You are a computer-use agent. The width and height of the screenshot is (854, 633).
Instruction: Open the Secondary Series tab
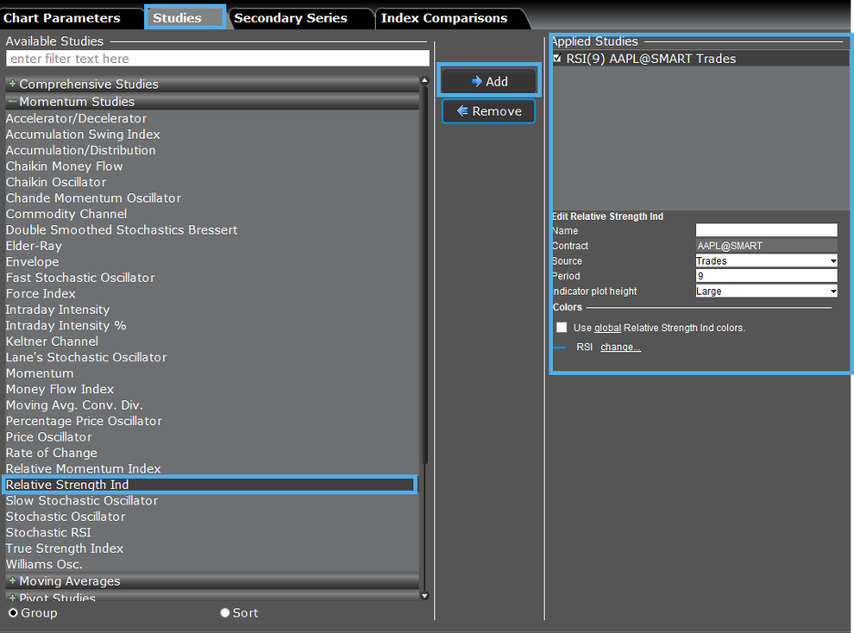(290, 18)
